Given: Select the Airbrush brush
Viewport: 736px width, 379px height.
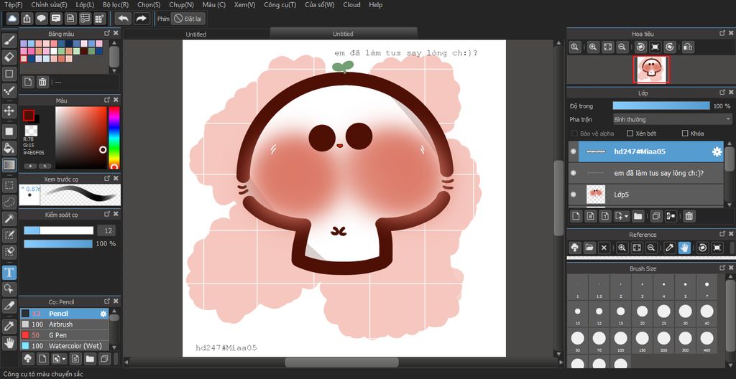Looking at the screenshot, I should point(64,324).
